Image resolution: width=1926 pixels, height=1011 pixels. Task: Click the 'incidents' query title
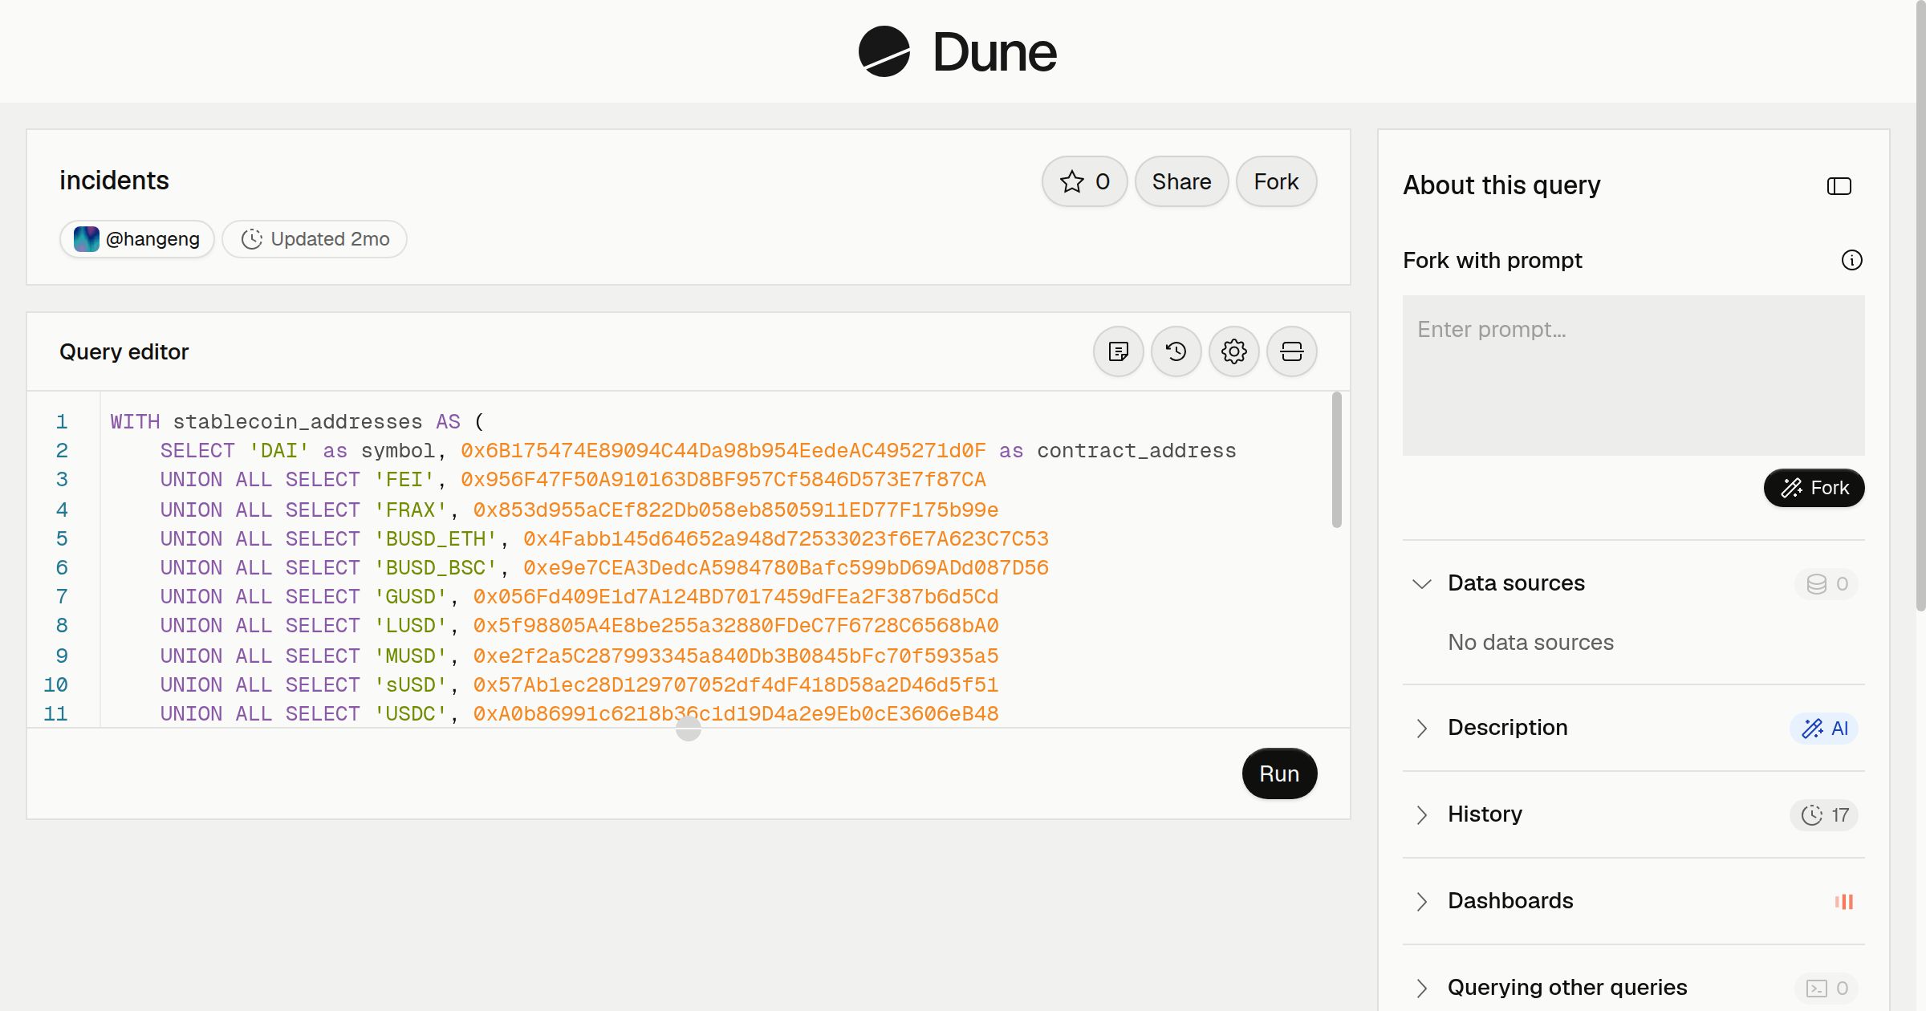click(114, 181)
